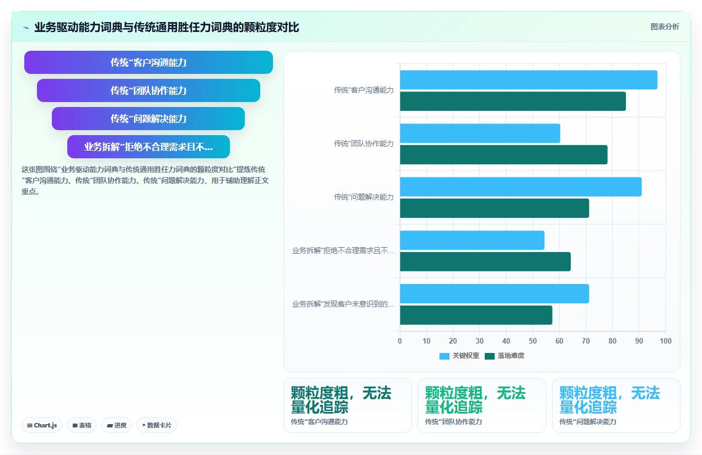Click the chart title 业务驱动能力词典与传统通用胜任力词典的颗粒度对比
This screenshot has width=702, height=455.
pyautogui.click(x=167, y=27)
